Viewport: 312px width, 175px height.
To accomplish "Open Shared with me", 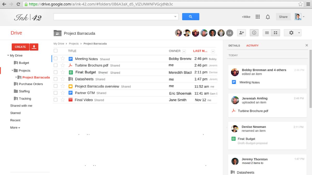I will coord(21,106).
